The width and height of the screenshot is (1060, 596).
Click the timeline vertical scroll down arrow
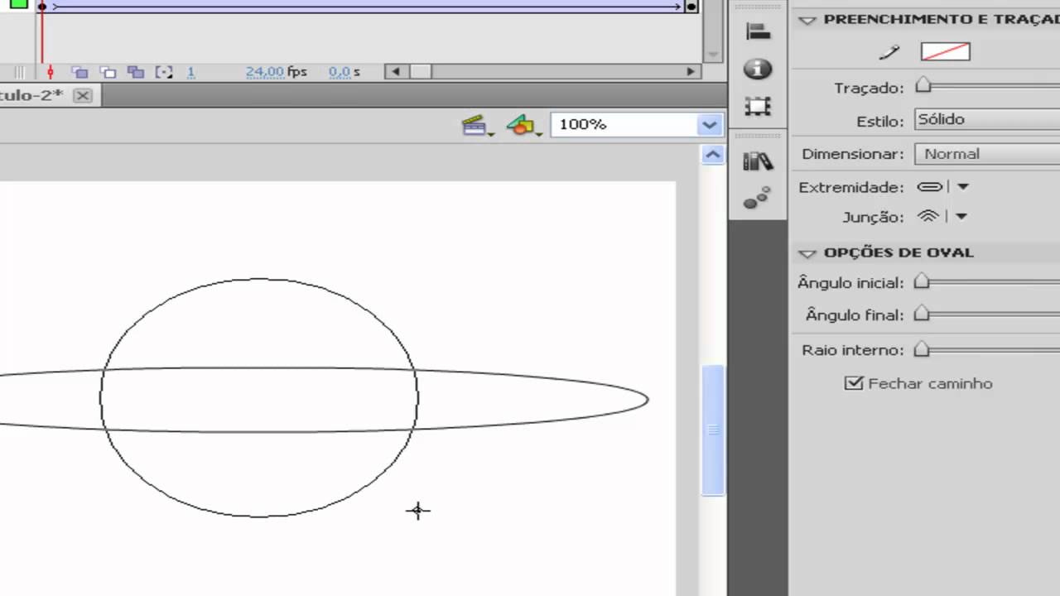pyautogui.click(x=712, y=54)
